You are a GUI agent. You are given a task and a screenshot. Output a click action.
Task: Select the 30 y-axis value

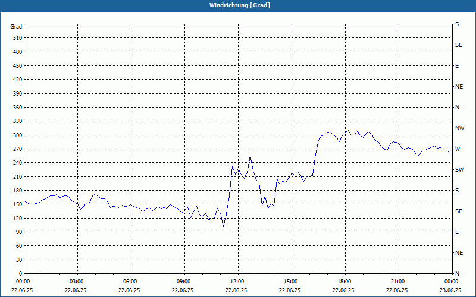coord(19,260)
